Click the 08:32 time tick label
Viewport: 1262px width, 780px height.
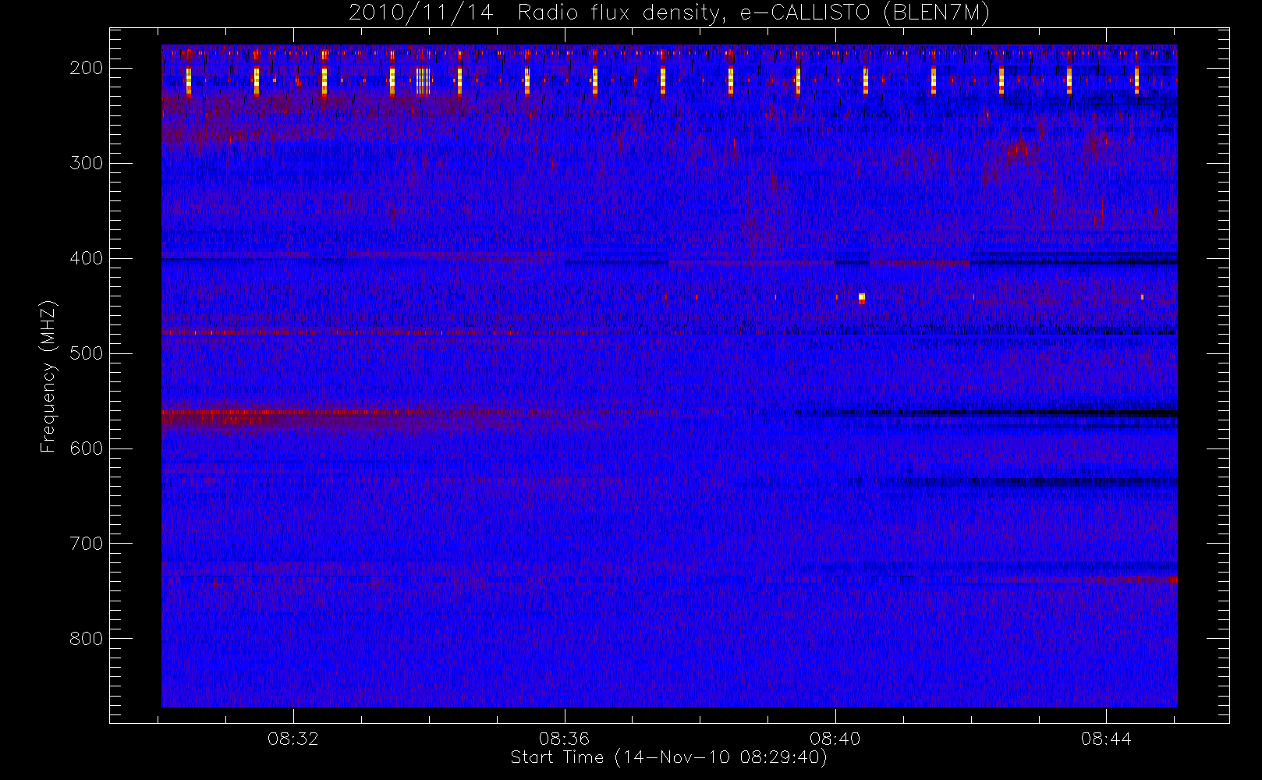[293, 739]
